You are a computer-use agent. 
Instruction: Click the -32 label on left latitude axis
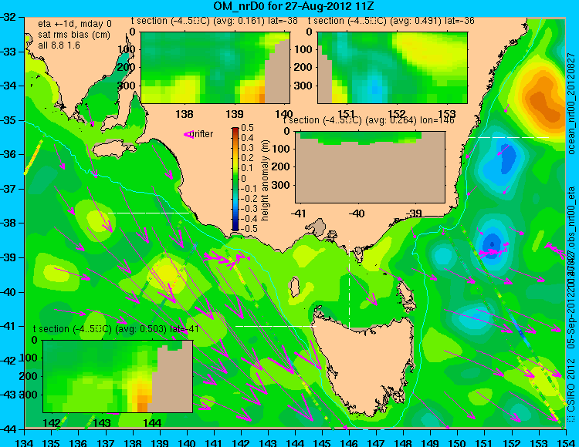coord(8,17)
